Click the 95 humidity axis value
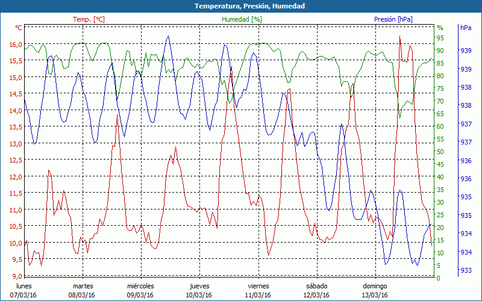This screenshot has width=482, height=301. point(440,38)
